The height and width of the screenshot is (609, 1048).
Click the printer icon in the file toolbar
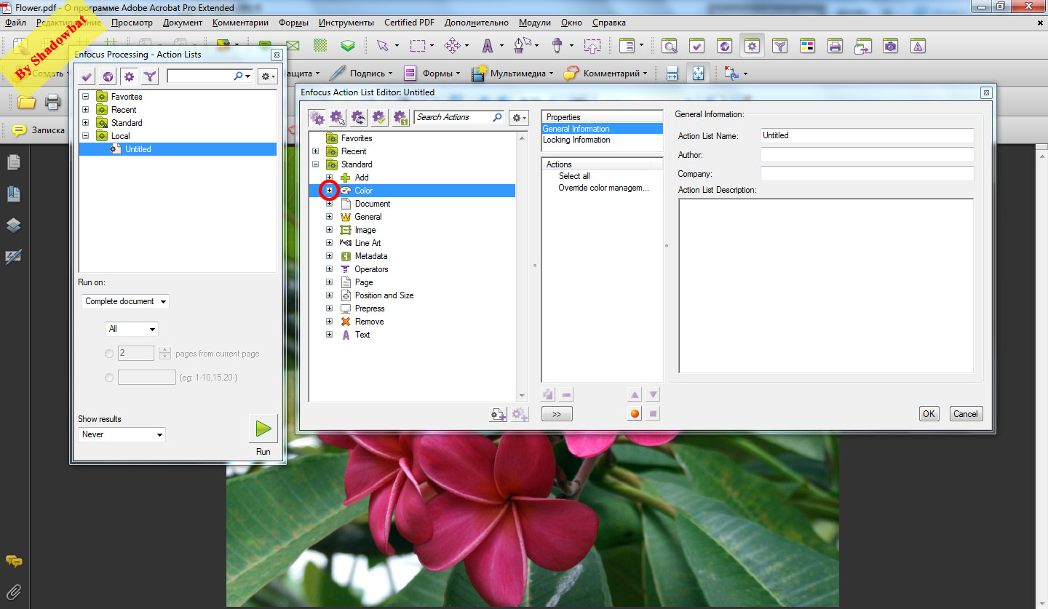pyautogui.click(x=52, y=102)
